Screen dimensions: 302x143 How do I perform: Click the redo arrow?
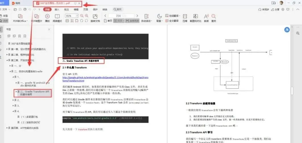(34, 9)
